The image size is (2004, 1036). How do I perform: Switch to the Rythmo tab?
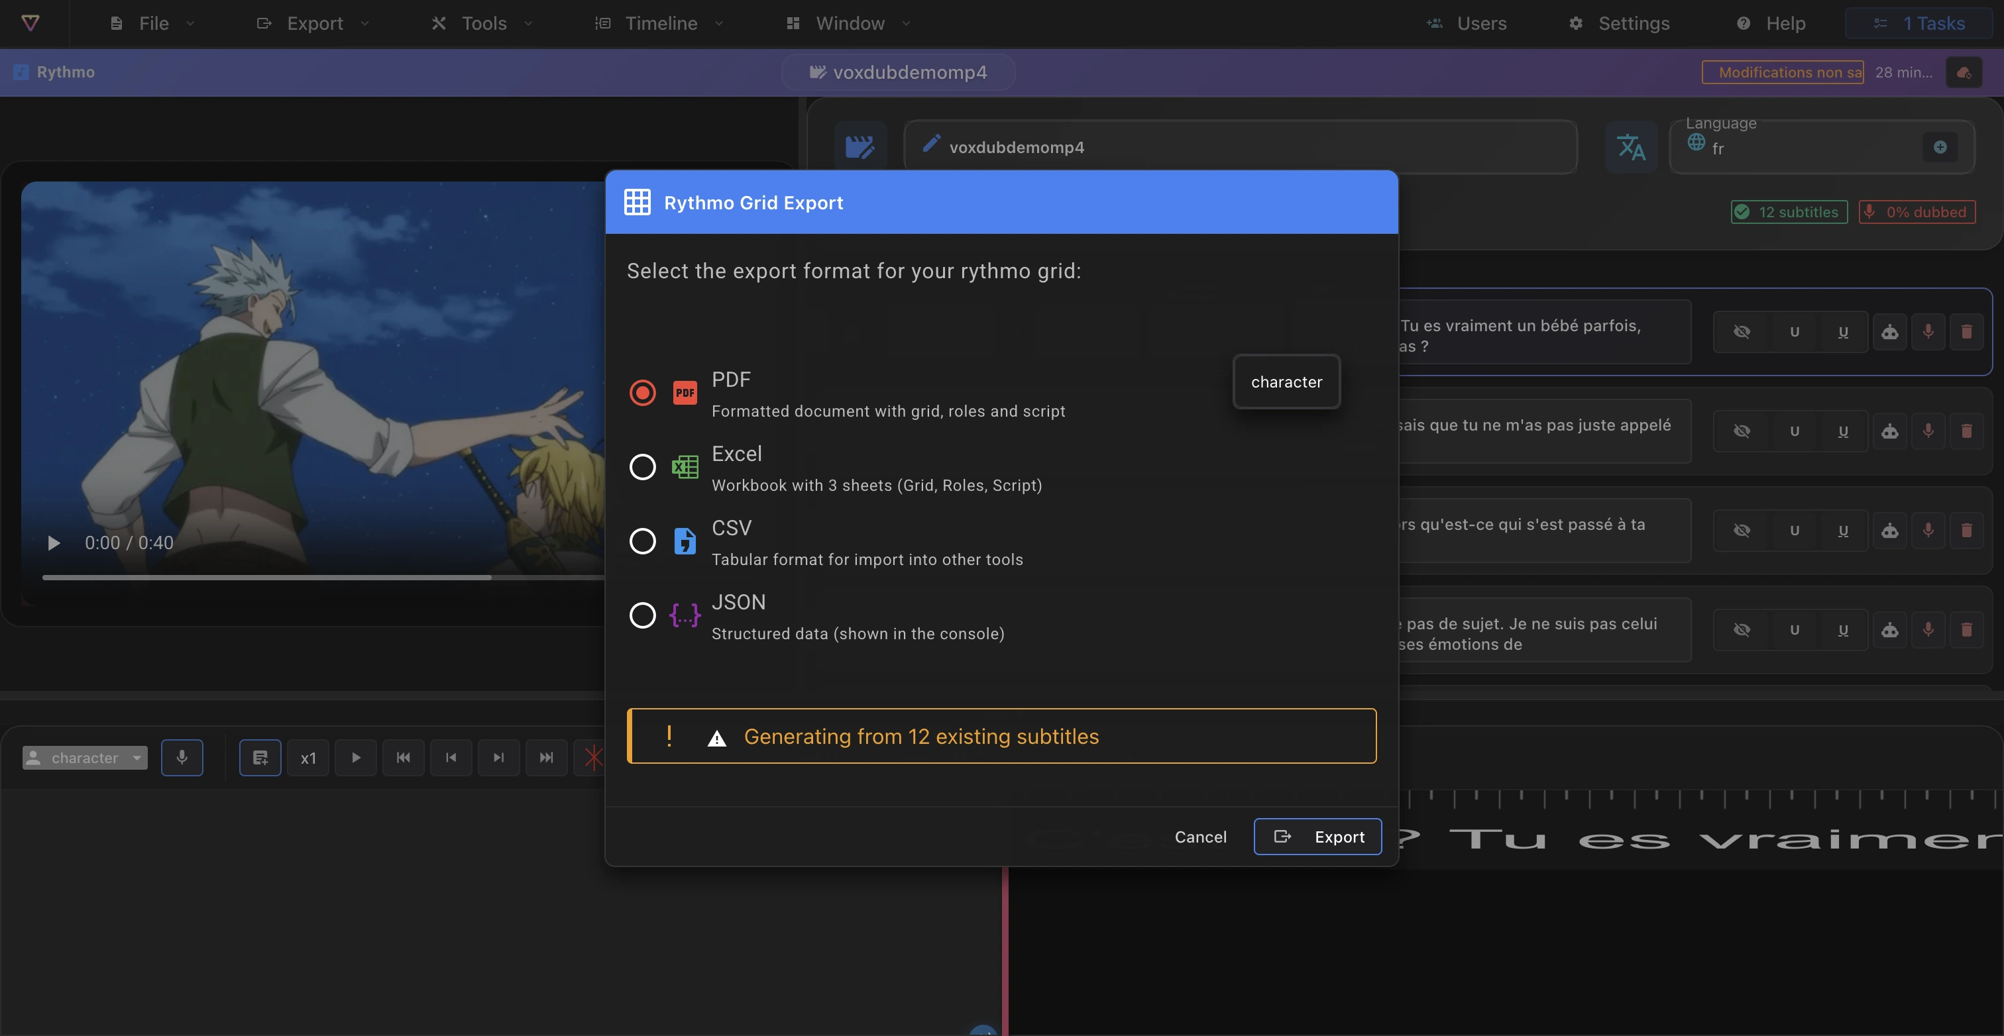click(x=54, y=72)
